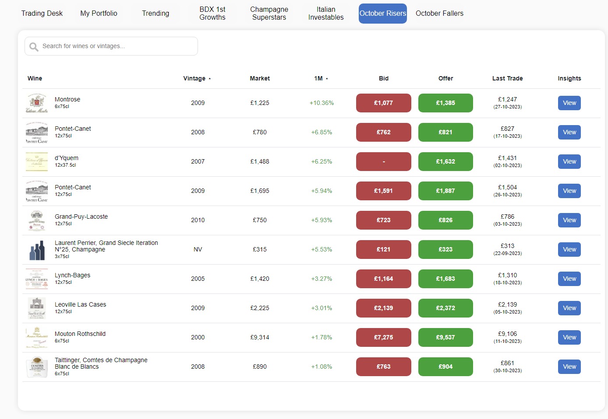The image size is (608, 419).
Task: Click d'Yquem offer button £1,632
Action: (445, 161)
